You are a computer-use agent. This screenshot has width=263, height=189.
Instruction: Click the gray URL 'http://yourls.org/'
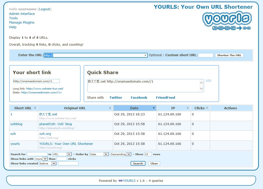[x=51, y=148]
